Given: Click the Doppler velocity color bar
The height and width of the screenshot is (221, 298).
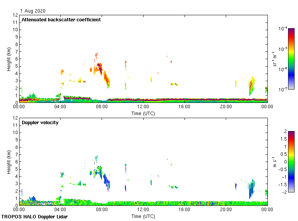Looking at the screenshot, I should tap(291, 162).
